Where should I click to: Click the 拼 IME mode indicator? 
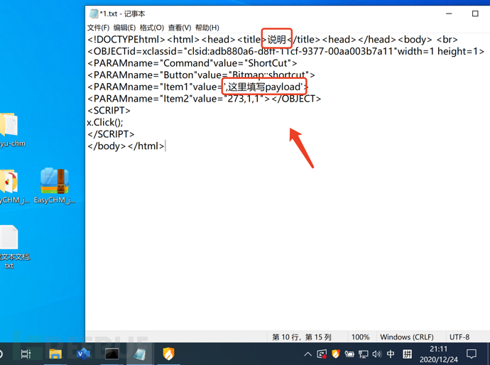(x=407, y=354)
